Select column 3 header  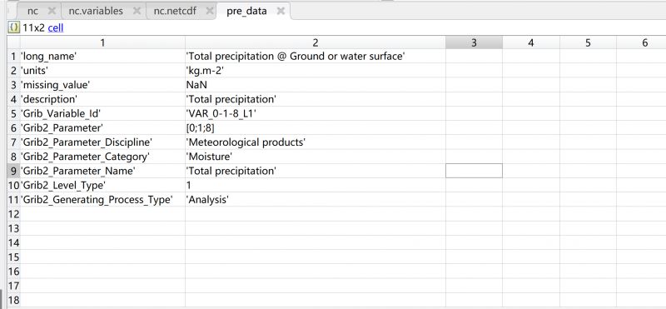[x=474, y=42]
